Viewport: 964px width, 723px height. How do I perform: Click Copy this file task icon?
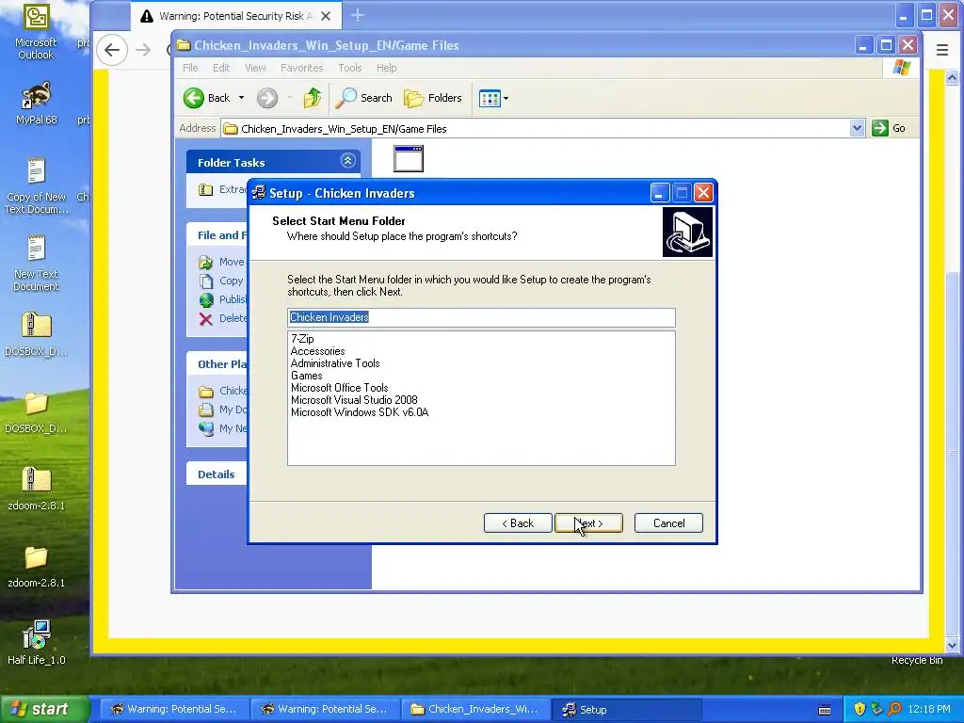206,281
